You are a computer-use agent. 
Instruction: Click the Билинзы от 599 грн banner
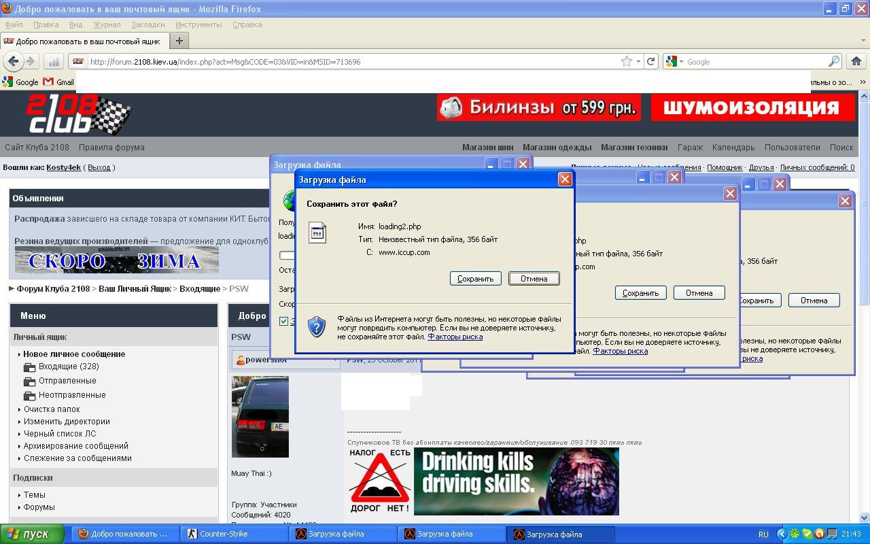click(538, 107)
